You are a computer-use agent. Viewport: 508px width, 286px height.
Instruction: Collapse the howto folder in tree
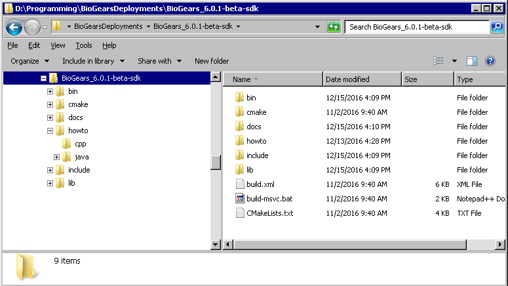tap(50, 131)
